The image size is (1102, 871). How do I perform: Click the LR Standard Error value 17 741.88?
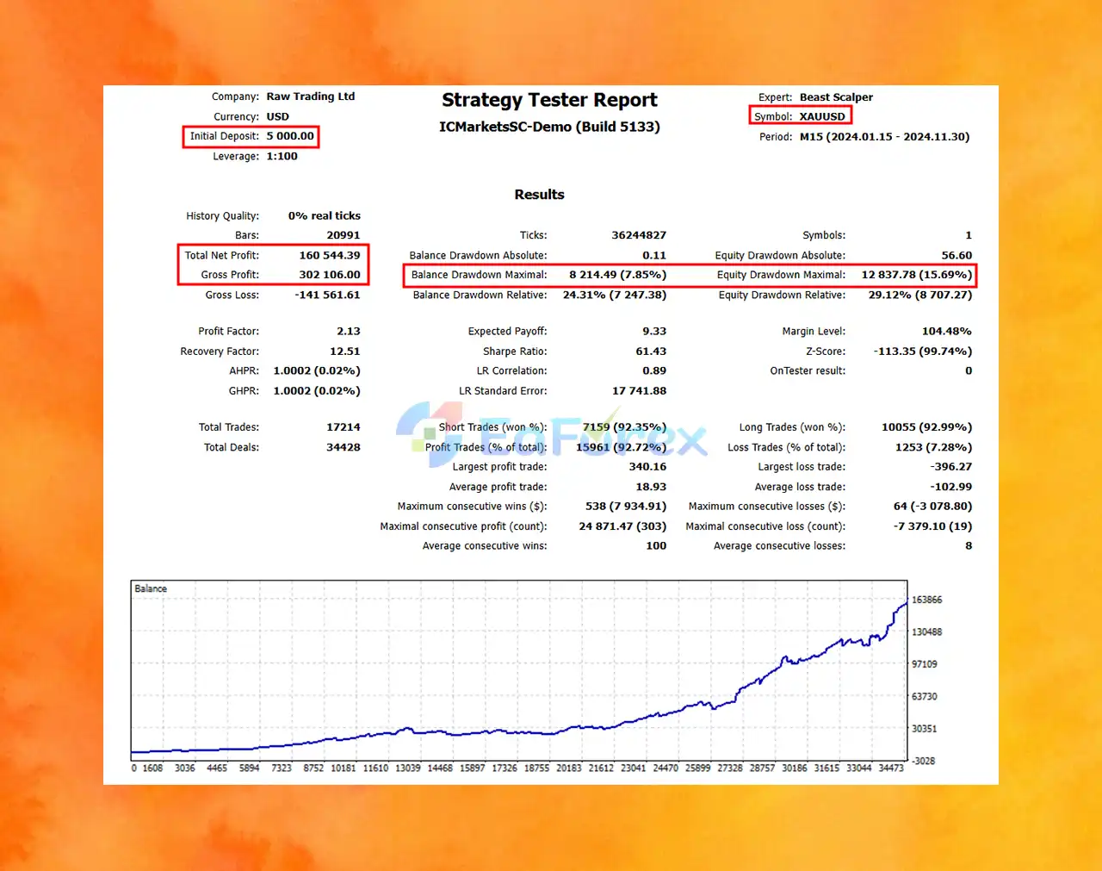pos(639,391)
